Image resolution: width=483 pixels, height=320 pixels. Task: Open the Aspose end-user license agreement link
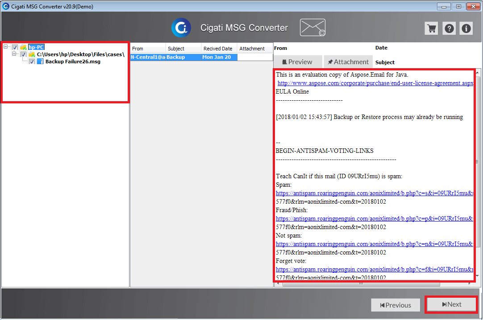pos(375,83)
